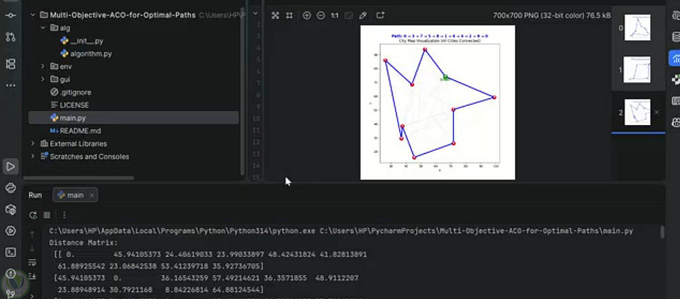The image size is (680, 299).
Task: Click the project path C:\Users\HP label
Action: point(221,15)
